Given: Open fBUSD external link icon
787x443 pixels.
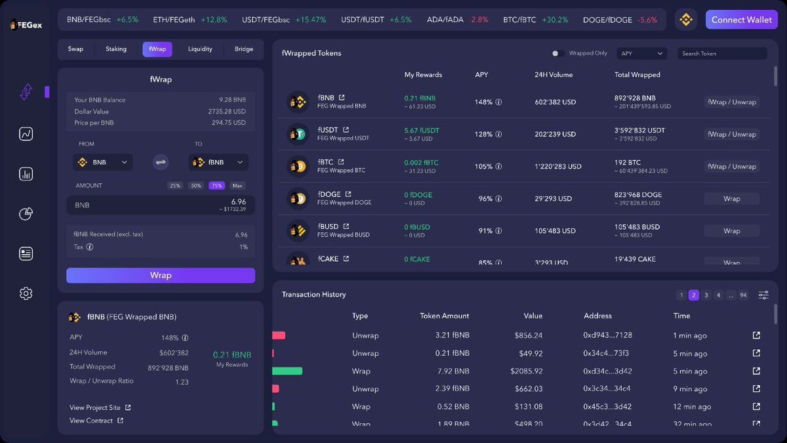Looking at the screenshot, I should click(346, 226).
